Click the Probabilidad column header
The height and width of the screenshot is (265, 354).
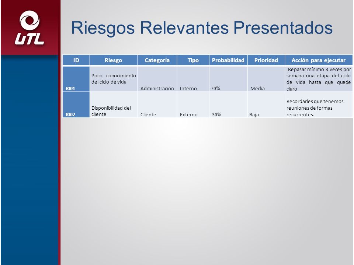point(228,60)
